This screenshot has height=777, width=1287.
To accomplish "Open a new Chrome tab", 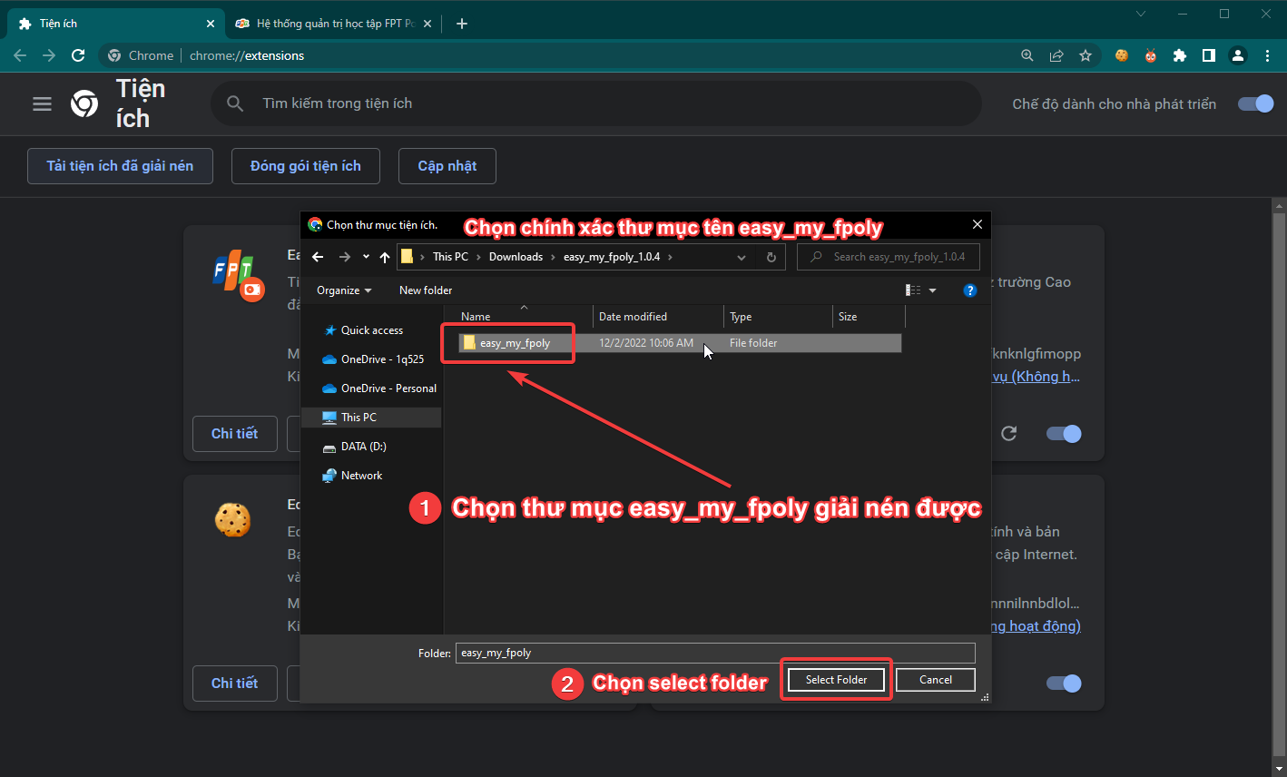I will tap(462, 24).
